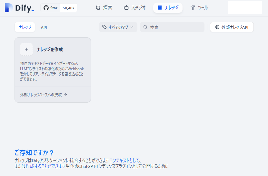Click the hammer icon beside ツール
The width and height of the screenshot is (268, 176).
193,8
